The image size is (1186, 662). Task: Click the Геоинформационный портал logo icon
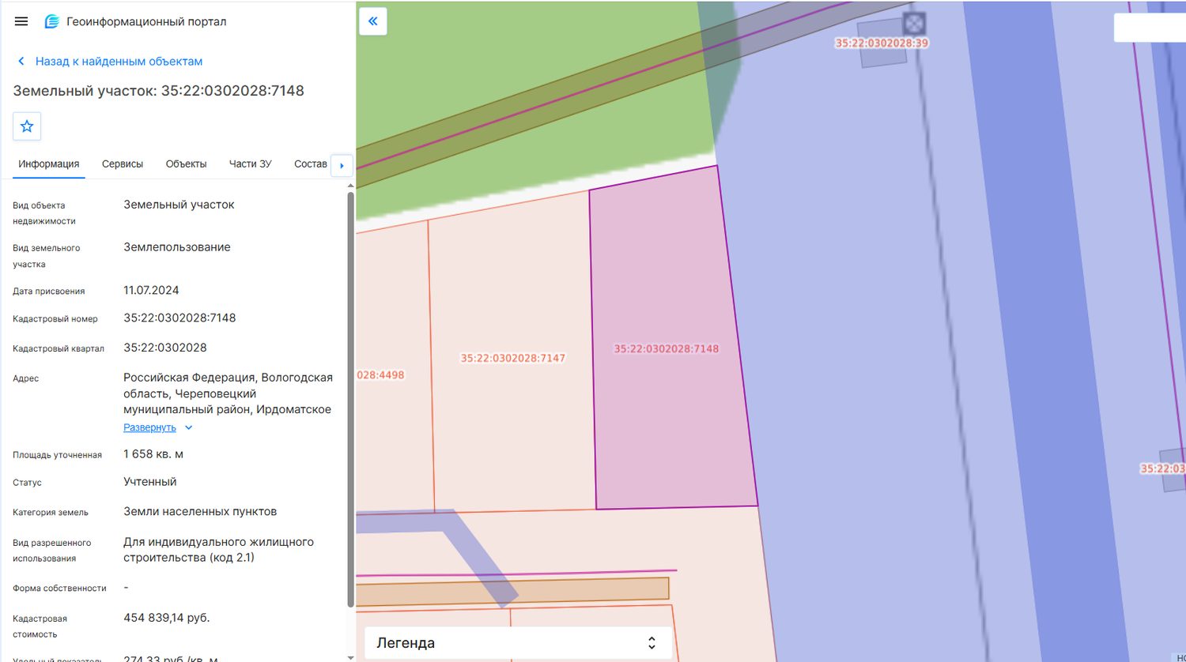tap(52, 21)
